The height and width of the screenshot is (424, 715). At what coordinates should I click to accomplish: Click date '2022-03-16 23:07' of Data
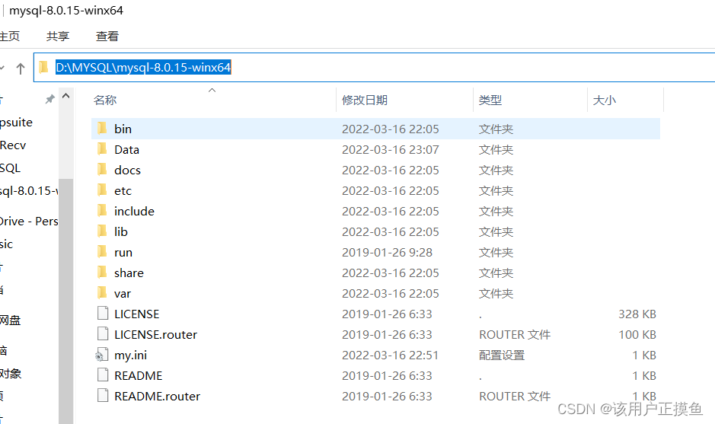pyautogui.click(x=391, y=149)
